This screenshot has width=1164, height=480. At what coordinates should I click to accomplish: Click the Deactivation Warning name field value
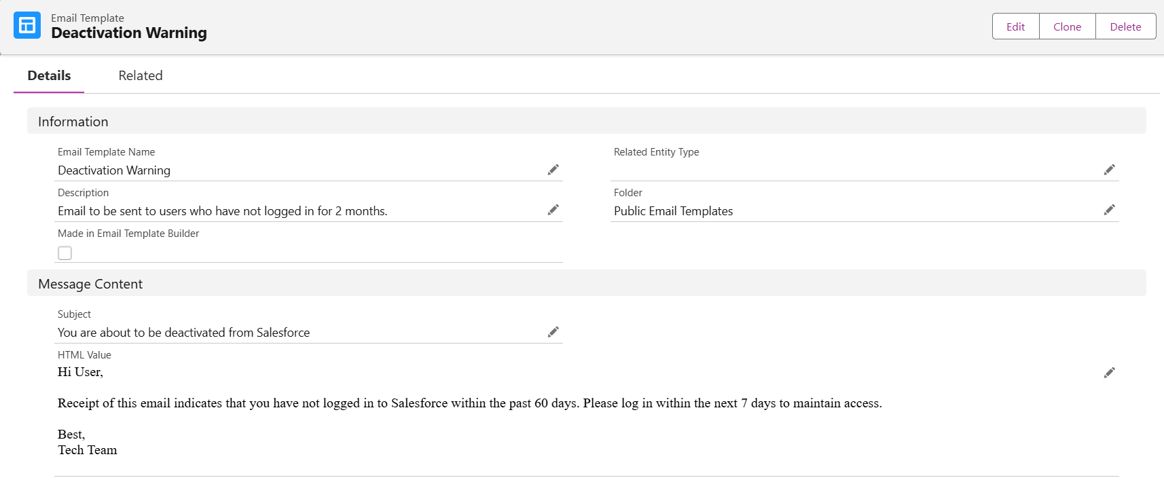click(x=114, y=170)
